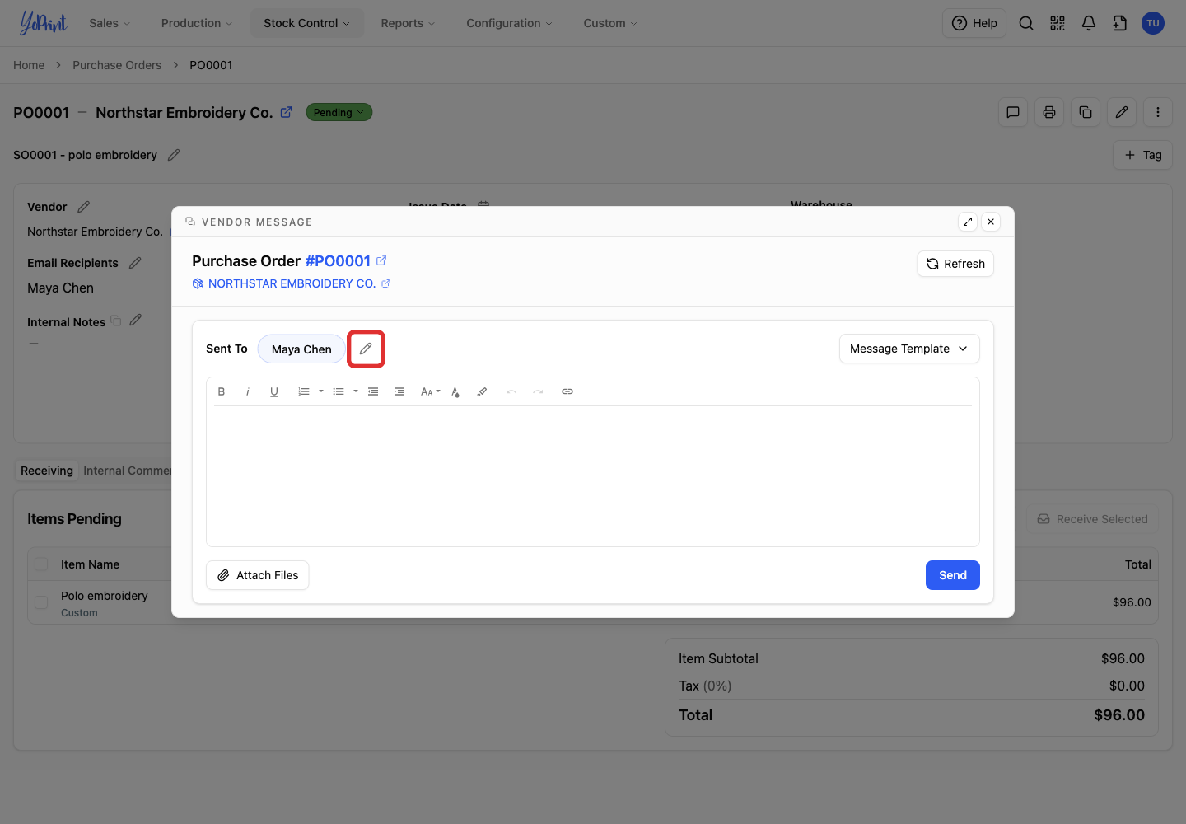Viewport: 1186px width, 824px height.
Task: Click into the message body text area
Action: (x=593, y=475)
